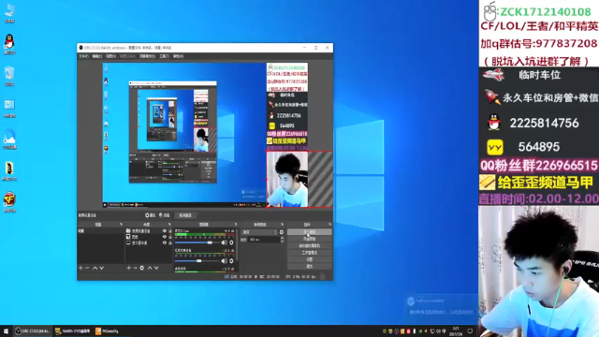599x337 pixels.
Task: Pop out the Scene Transitions dock
Action: pyautogui.click(x=282, y=225)
